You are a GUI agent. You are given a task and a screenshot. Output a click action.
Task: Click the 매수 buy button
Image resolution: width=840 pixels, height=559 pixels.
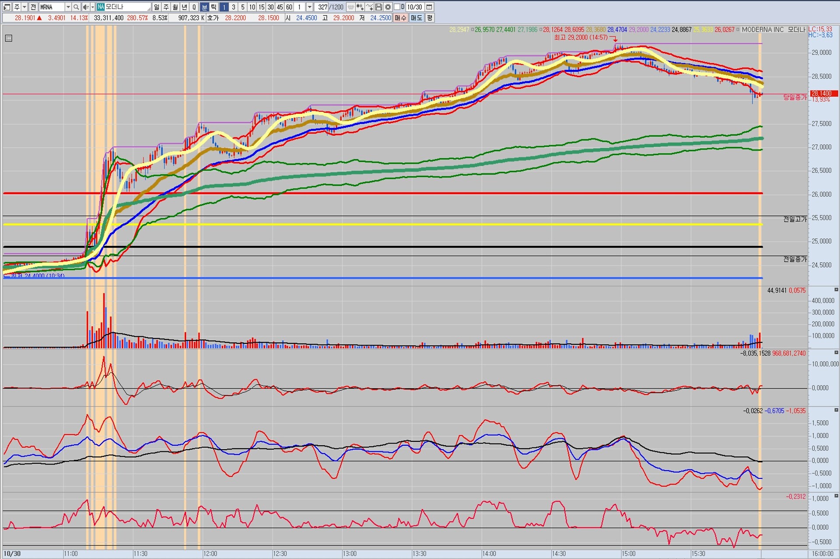(x=400, y=18)
